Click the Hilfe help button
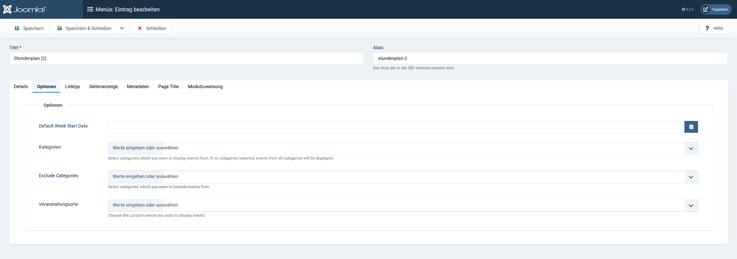Viewport: 737px width, 259px height. coord(714,28)
